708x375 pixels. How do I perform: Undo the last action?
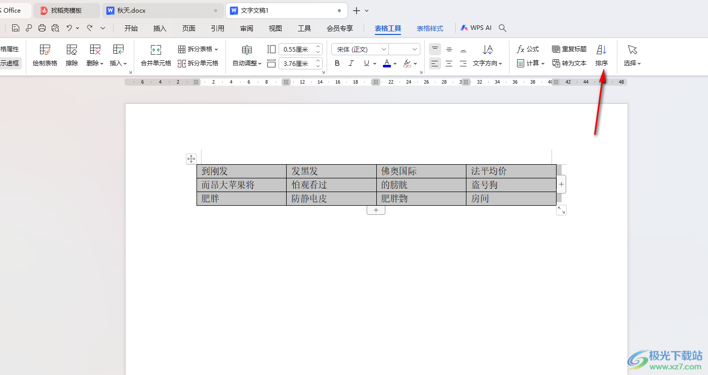[x=69, y=28]
